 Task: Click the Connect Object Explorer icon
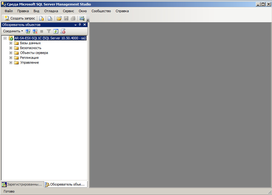[x=28, y=31]
